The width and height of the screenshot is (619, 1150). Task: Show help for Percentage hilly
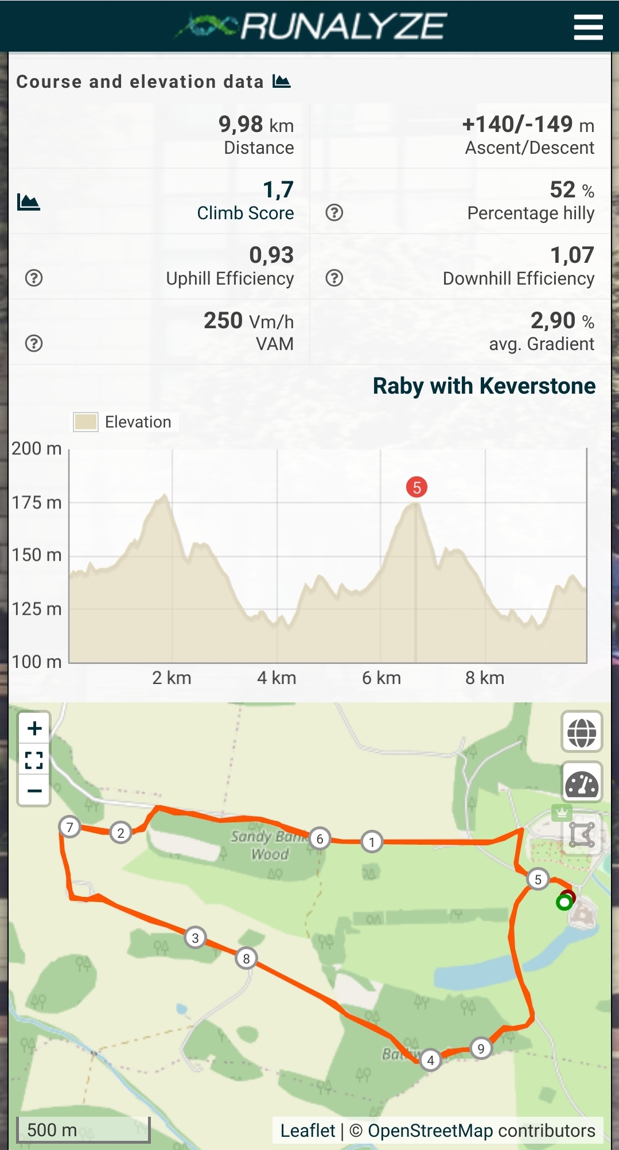[x=334, y=213]
